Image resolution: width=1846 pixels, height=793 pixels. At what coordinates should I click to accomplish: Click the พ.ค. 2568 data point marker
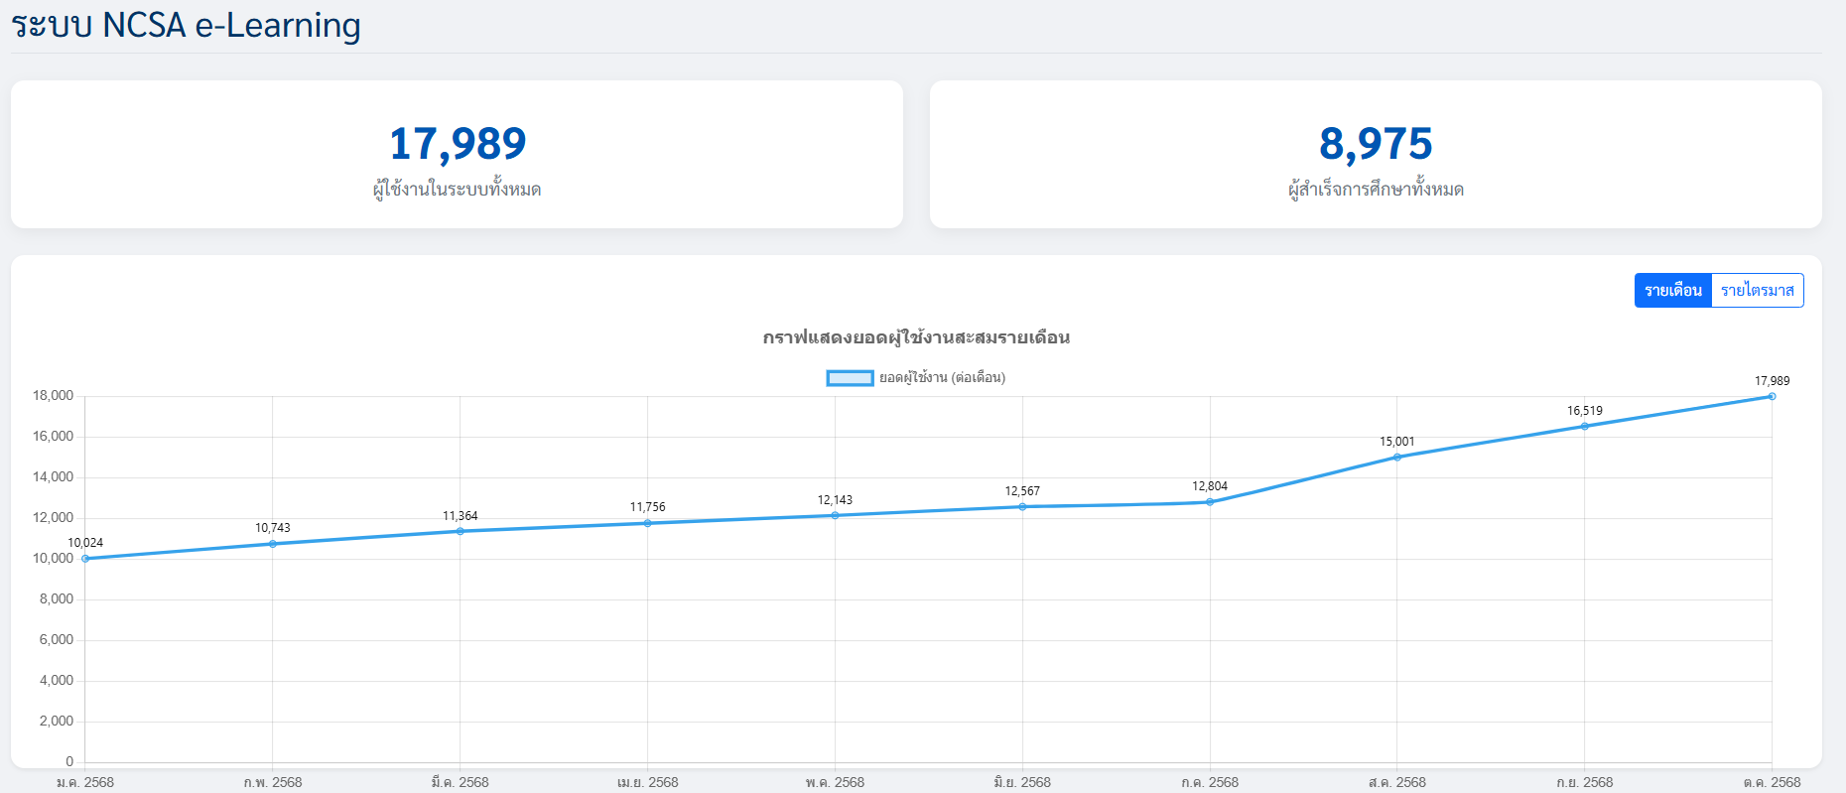pyautogui.click(x=835, y=515)
